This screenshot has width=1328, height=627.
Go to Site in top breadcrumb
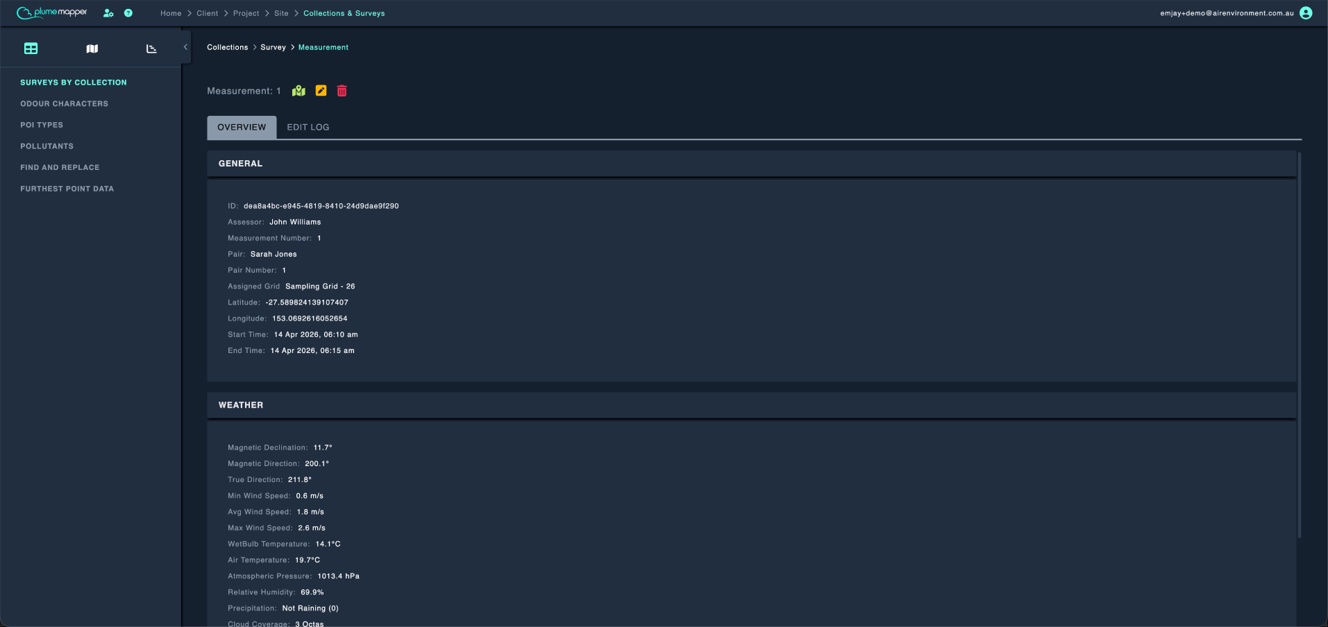tap(281, 13)
